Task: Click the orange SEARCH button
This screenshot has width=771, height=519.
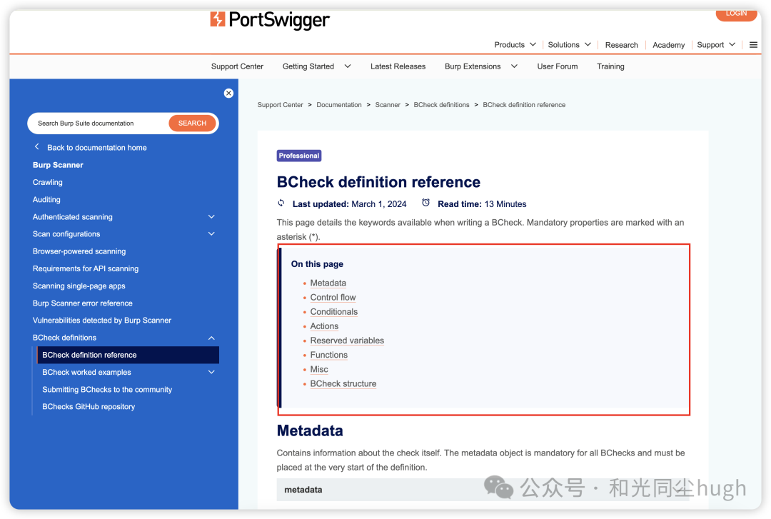Action: [192, 123]
